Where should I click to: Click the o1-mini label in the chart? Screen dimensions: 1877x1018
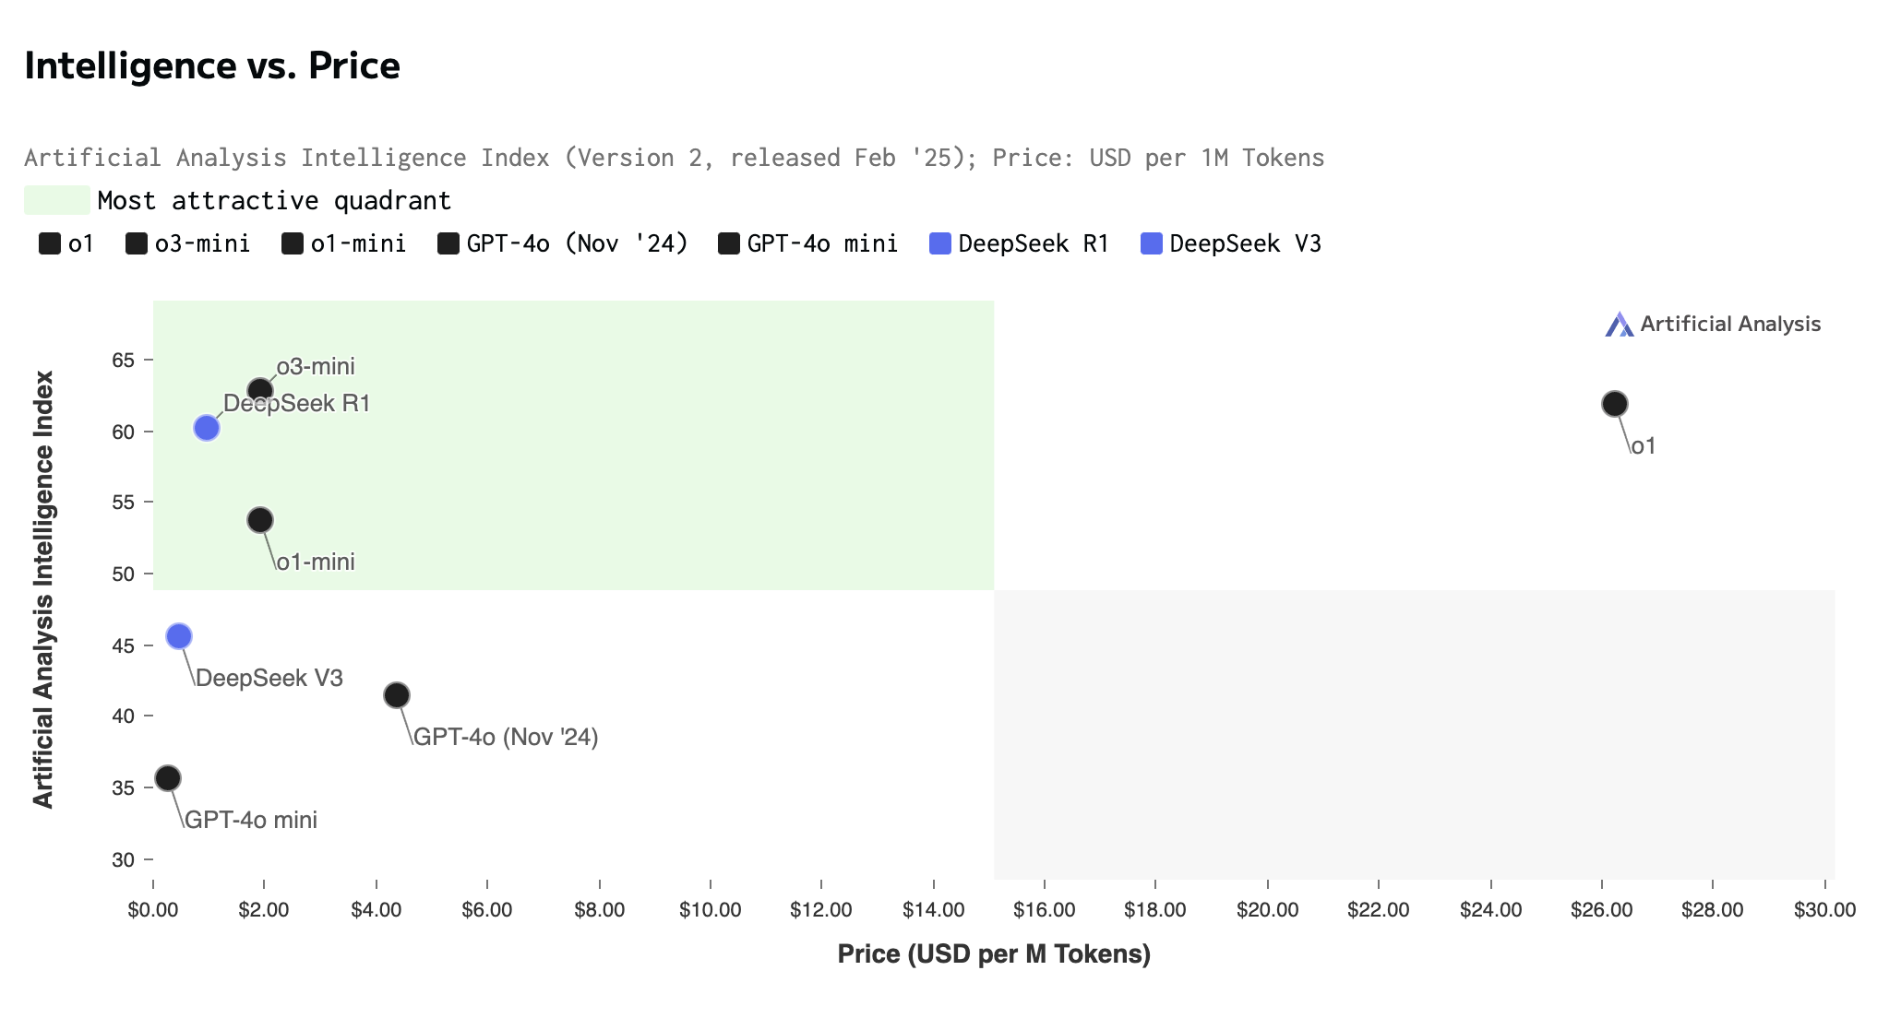[316, 562]
